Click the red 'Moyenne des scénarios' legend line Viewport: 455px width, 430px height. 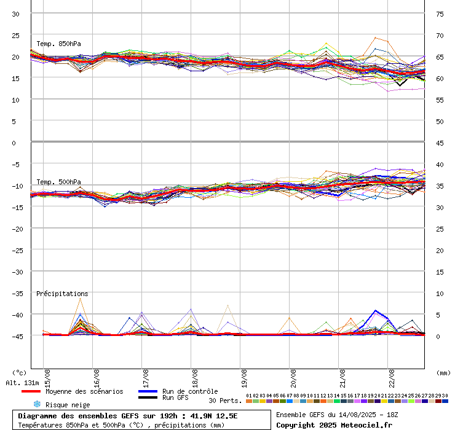click(x=31, y=391)
